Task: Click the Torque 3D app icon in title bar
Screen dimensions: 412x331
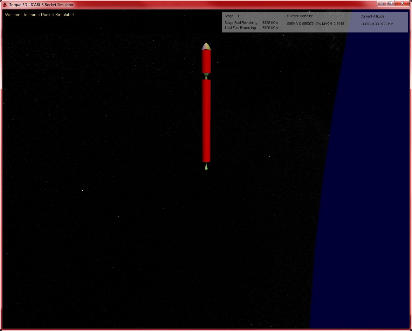Action: coord(5,4)
